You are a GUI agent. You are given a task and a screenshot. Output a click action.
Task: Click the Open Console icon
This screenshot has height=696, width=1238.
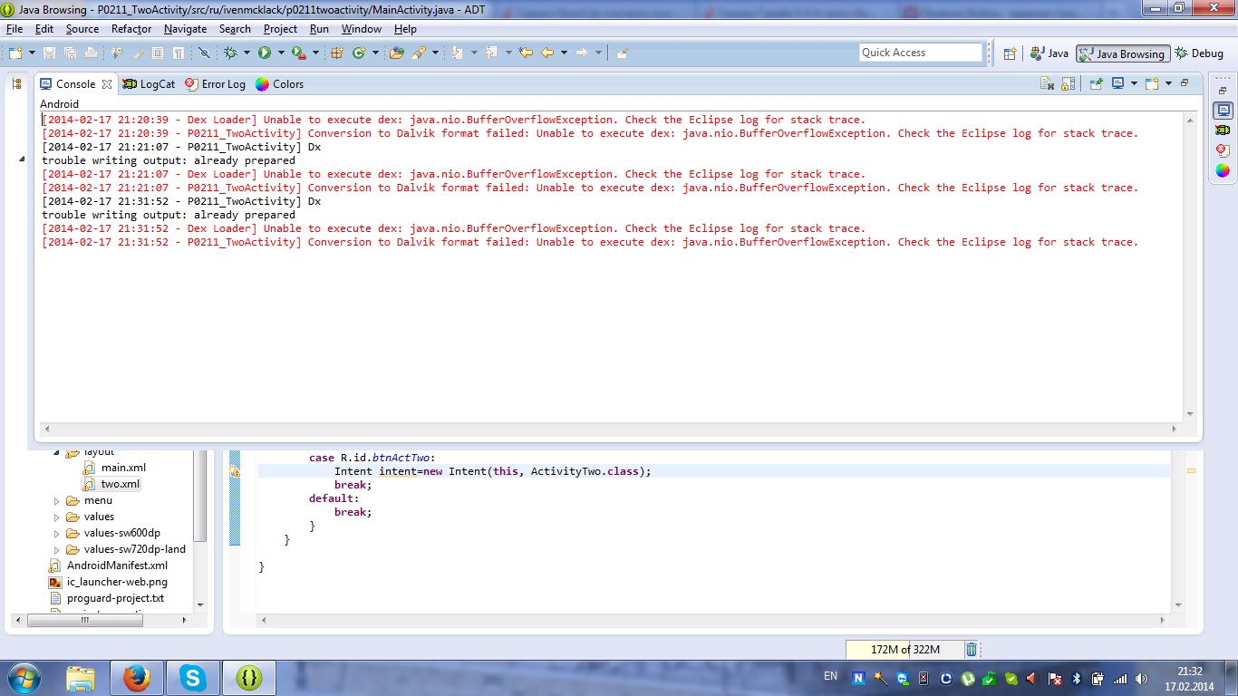[x=1152, y=83]
